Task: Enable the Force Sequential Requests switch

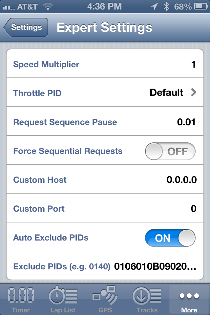Action: [x=170, y=151]
